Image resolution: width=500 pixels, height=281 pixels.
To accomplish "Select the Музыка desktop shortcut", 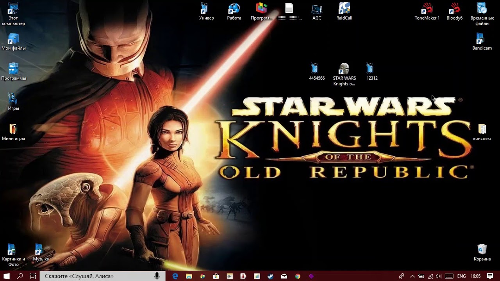I will [x=41, y=253].
